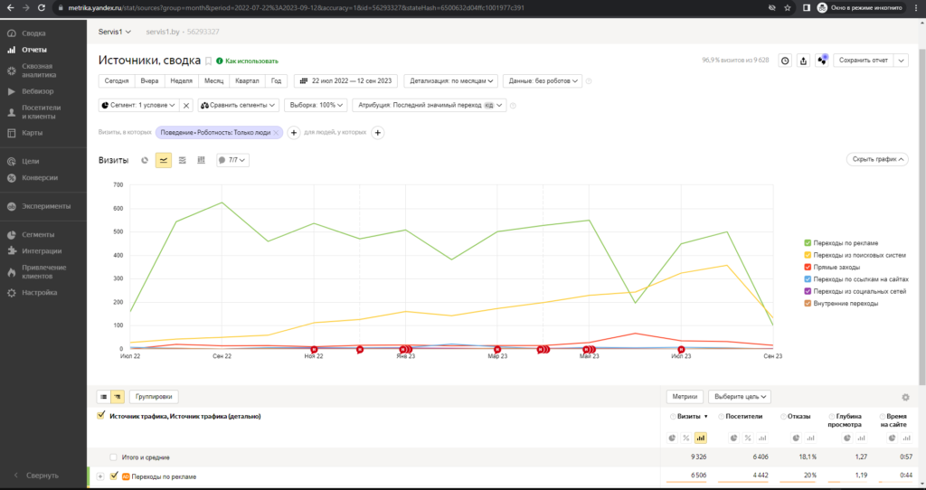Switch table to tree view
Screen dimensions: 926x490
(x=118, y=397)
